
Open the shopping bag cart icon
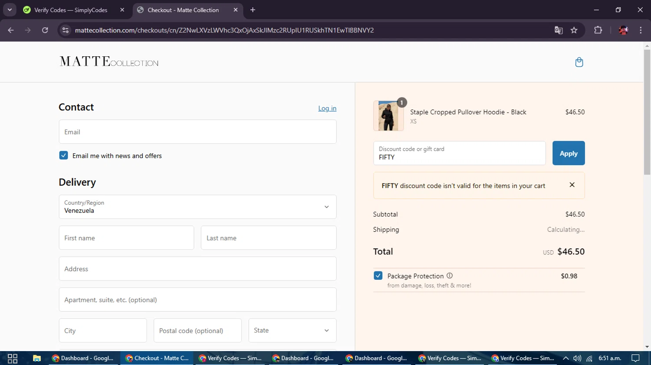(579, 62)
